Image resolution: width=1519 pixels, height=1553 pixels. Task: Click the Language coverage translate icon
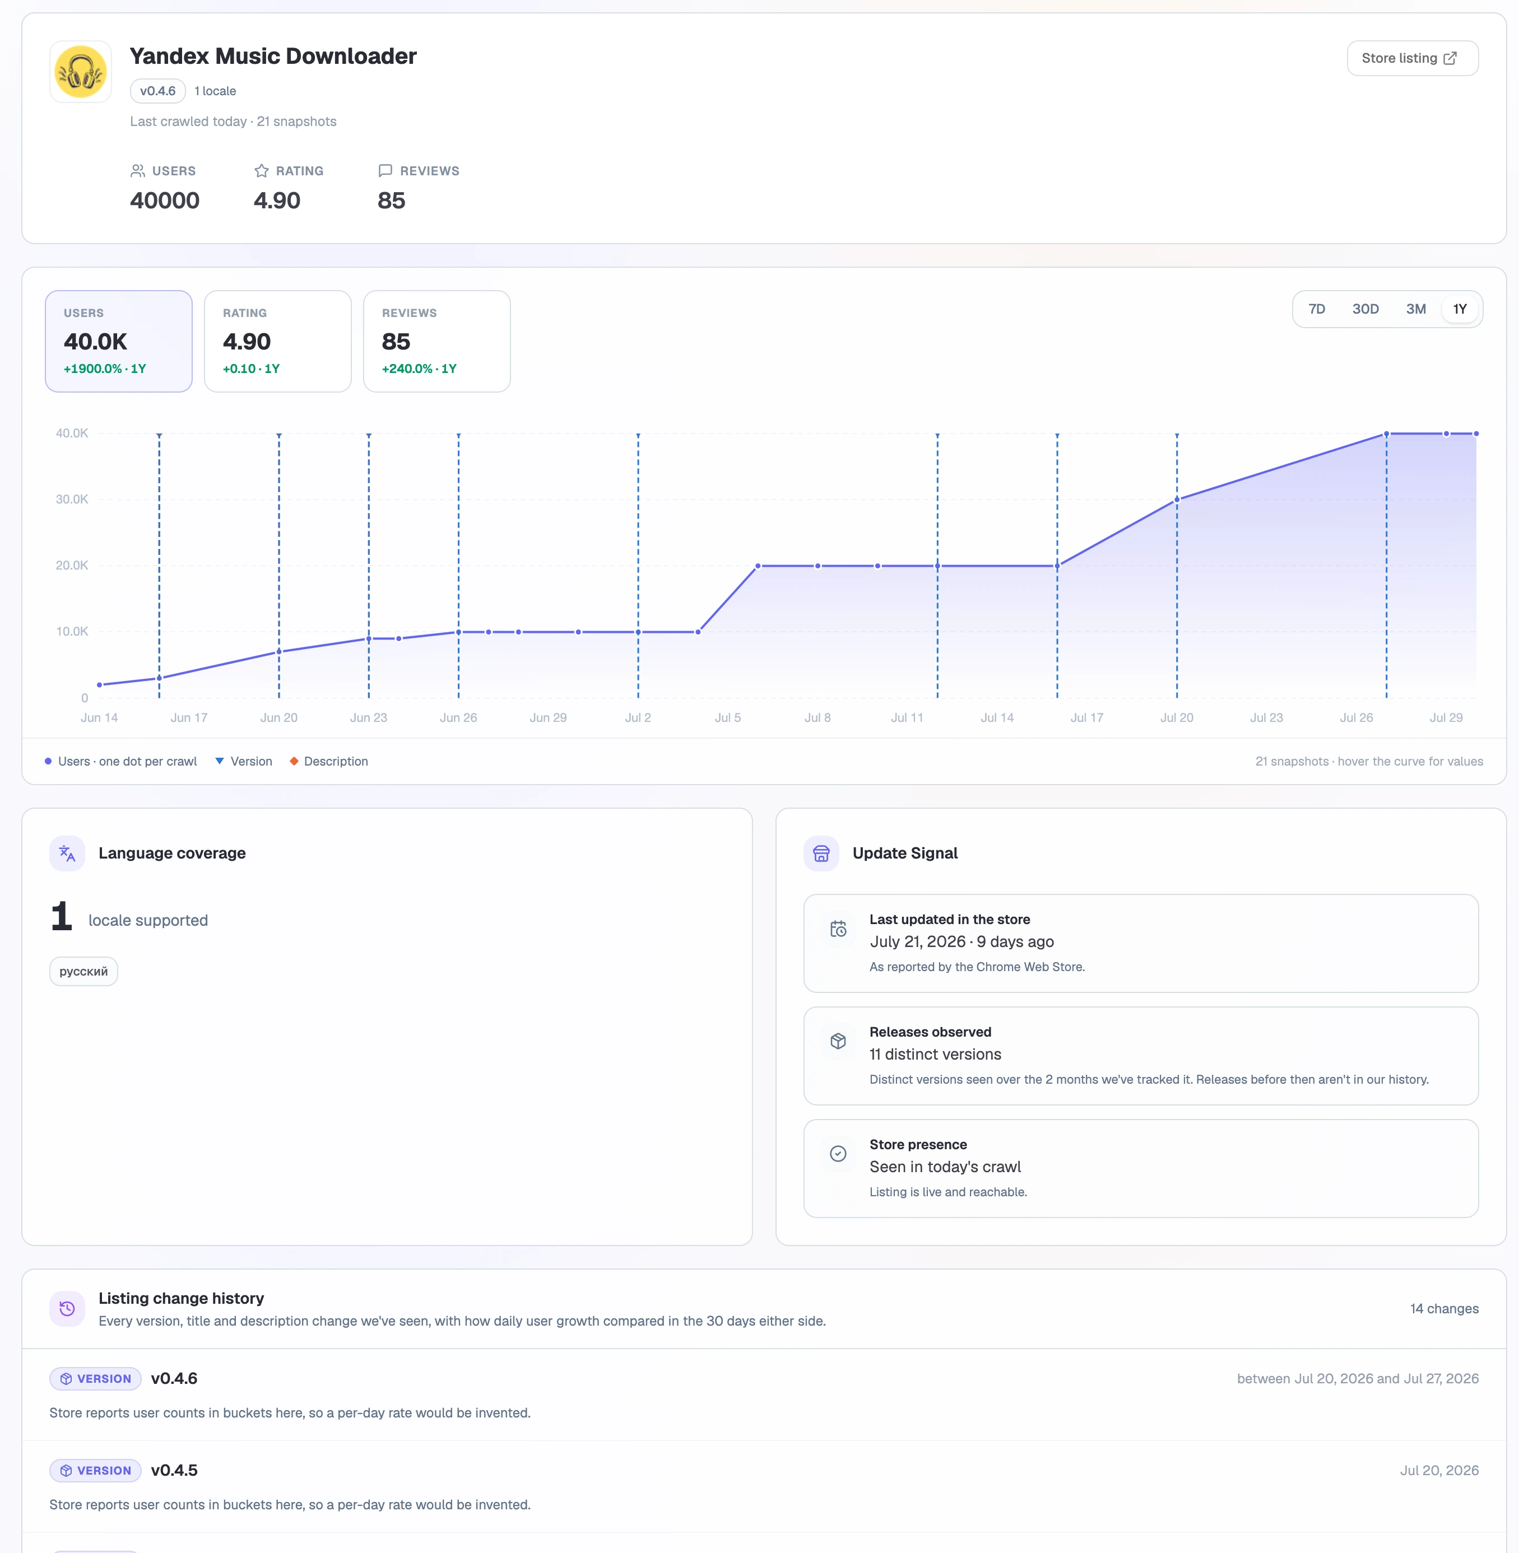(x=67, y=853)
